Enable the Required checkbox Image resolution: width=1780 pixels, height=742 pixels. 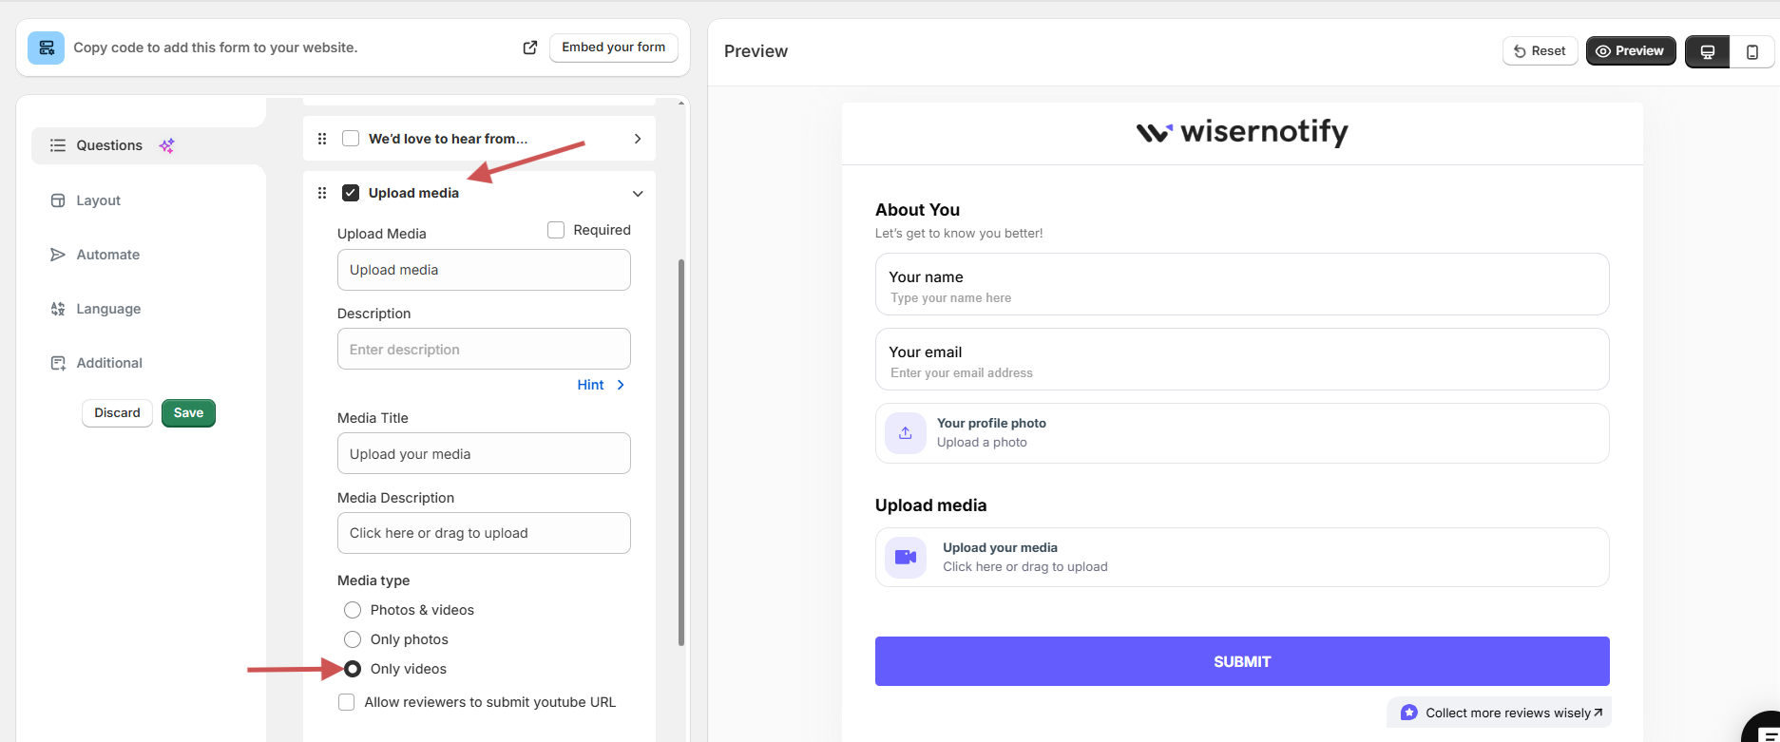556,230
